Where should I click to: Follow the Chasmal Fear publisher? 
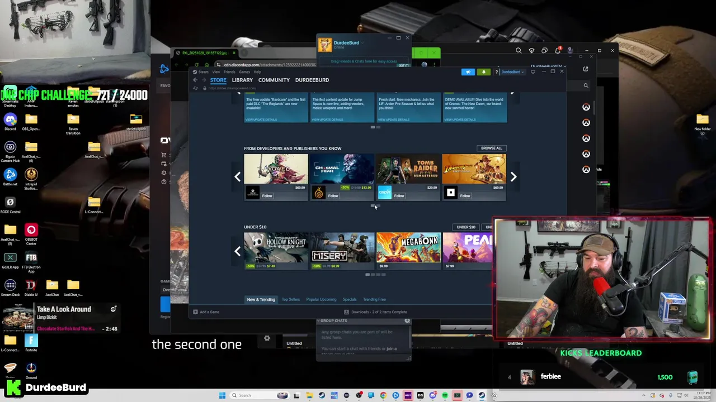333,196
